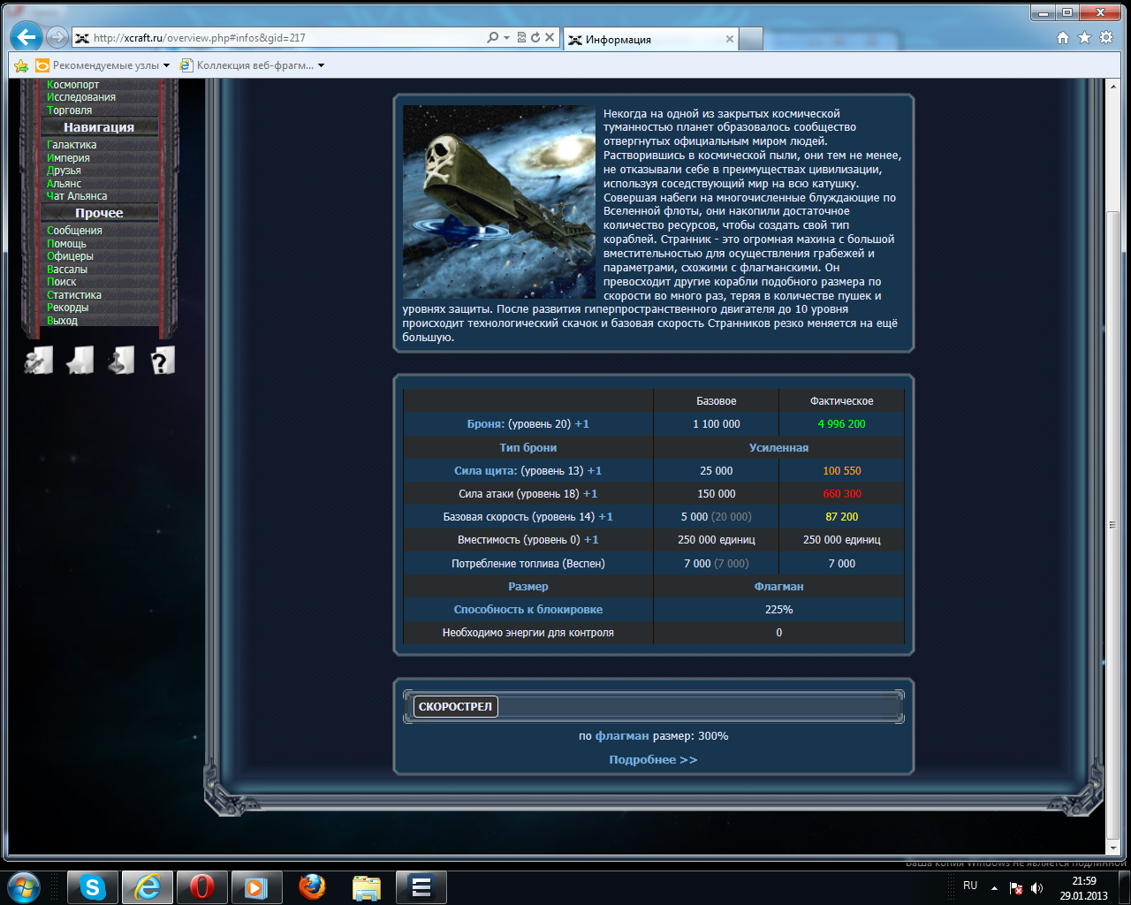Click the clock showing 21:59
Screen dimensions: 1131x905
click(x=1083, y=881)
